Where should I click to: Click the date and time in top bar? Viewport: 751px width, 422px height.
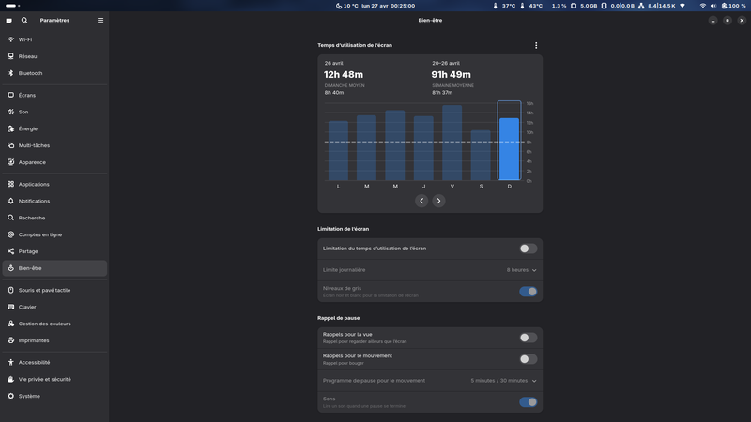coord(389,6)
